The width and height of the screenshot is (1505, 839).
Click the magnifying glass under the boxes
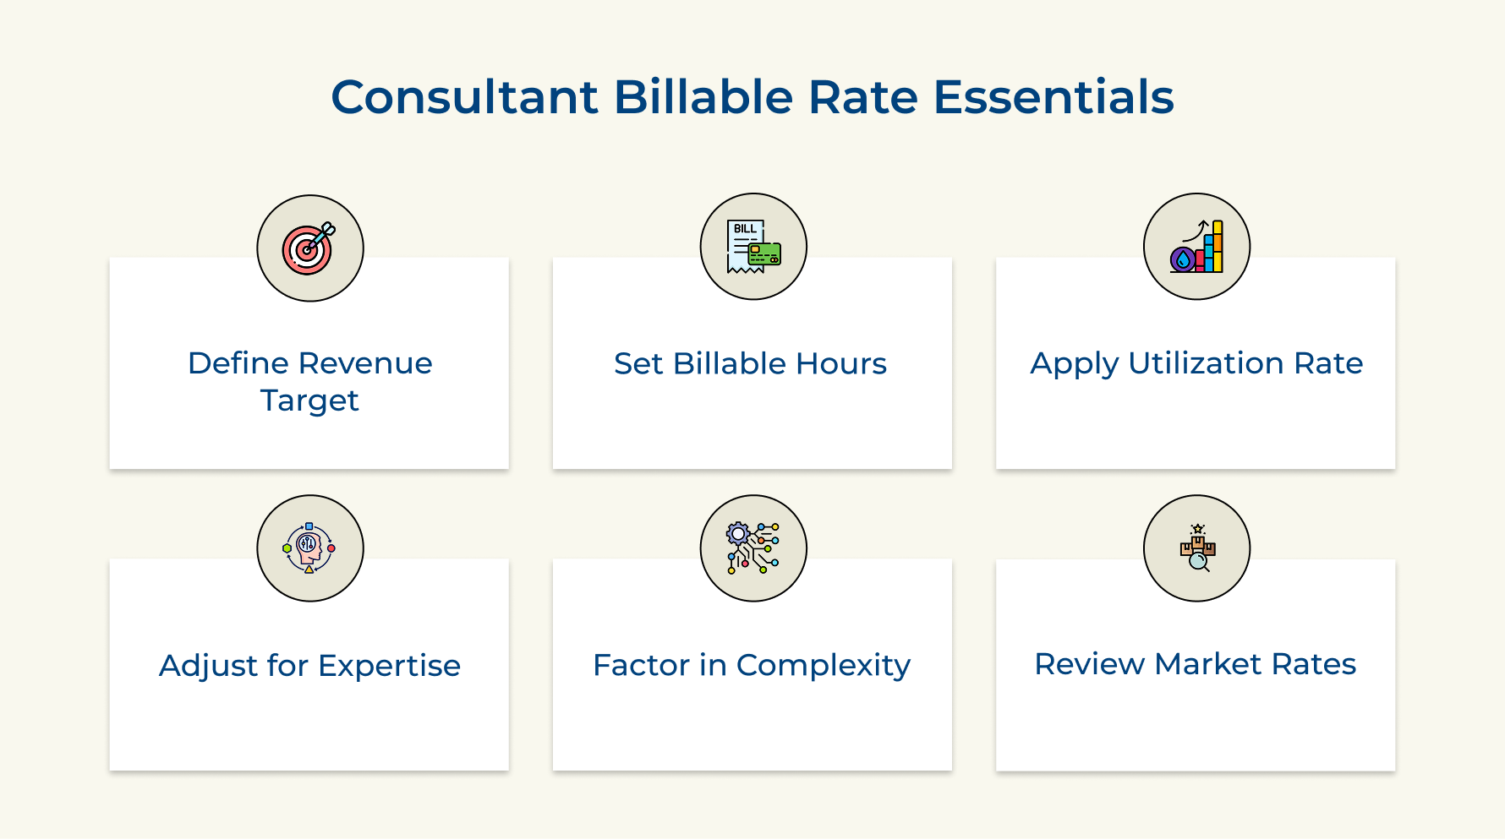(1198, 561)
